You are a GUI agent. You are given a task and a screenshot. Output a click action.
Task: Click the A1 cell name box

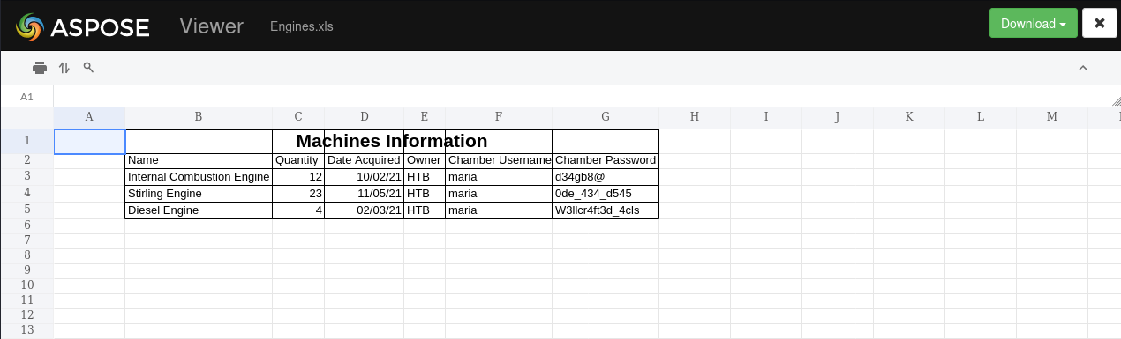pos(26,97)
